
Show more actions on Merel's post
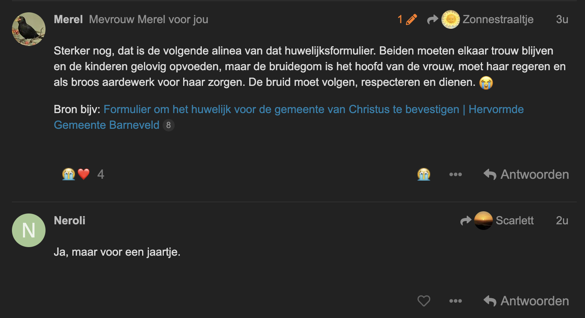[456, 174]
